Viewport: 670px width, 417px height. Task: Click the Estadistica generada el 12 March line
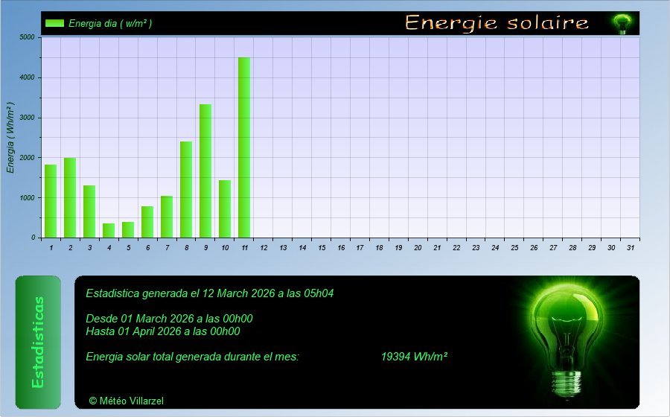coord(210,293)
